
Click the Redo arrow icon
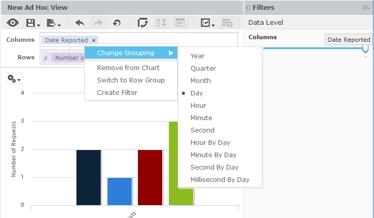coord(98,23)
